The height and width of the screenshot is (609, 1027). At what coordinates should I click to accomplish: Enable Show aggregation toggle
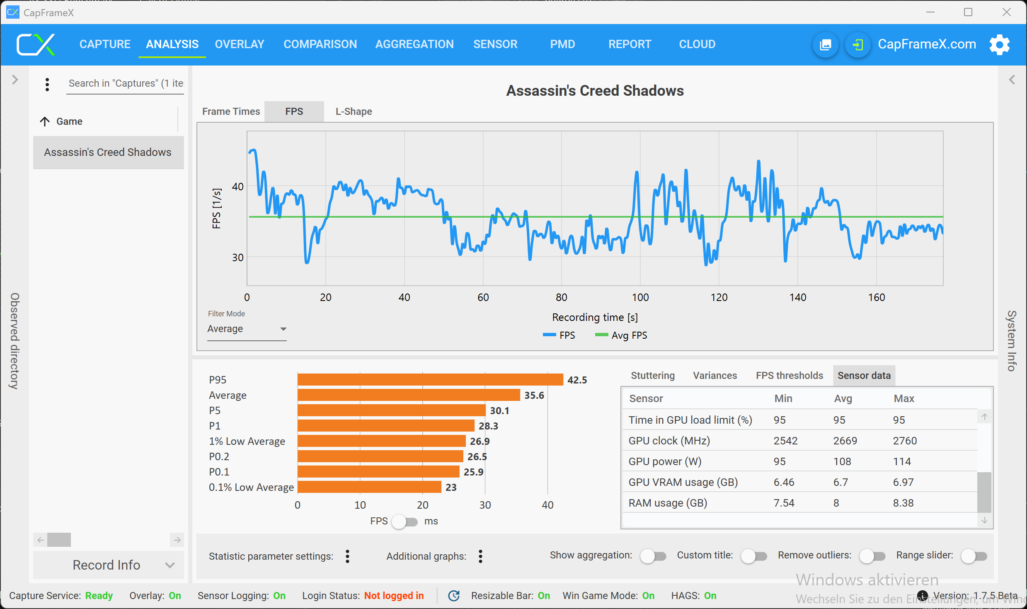(653, 556)
